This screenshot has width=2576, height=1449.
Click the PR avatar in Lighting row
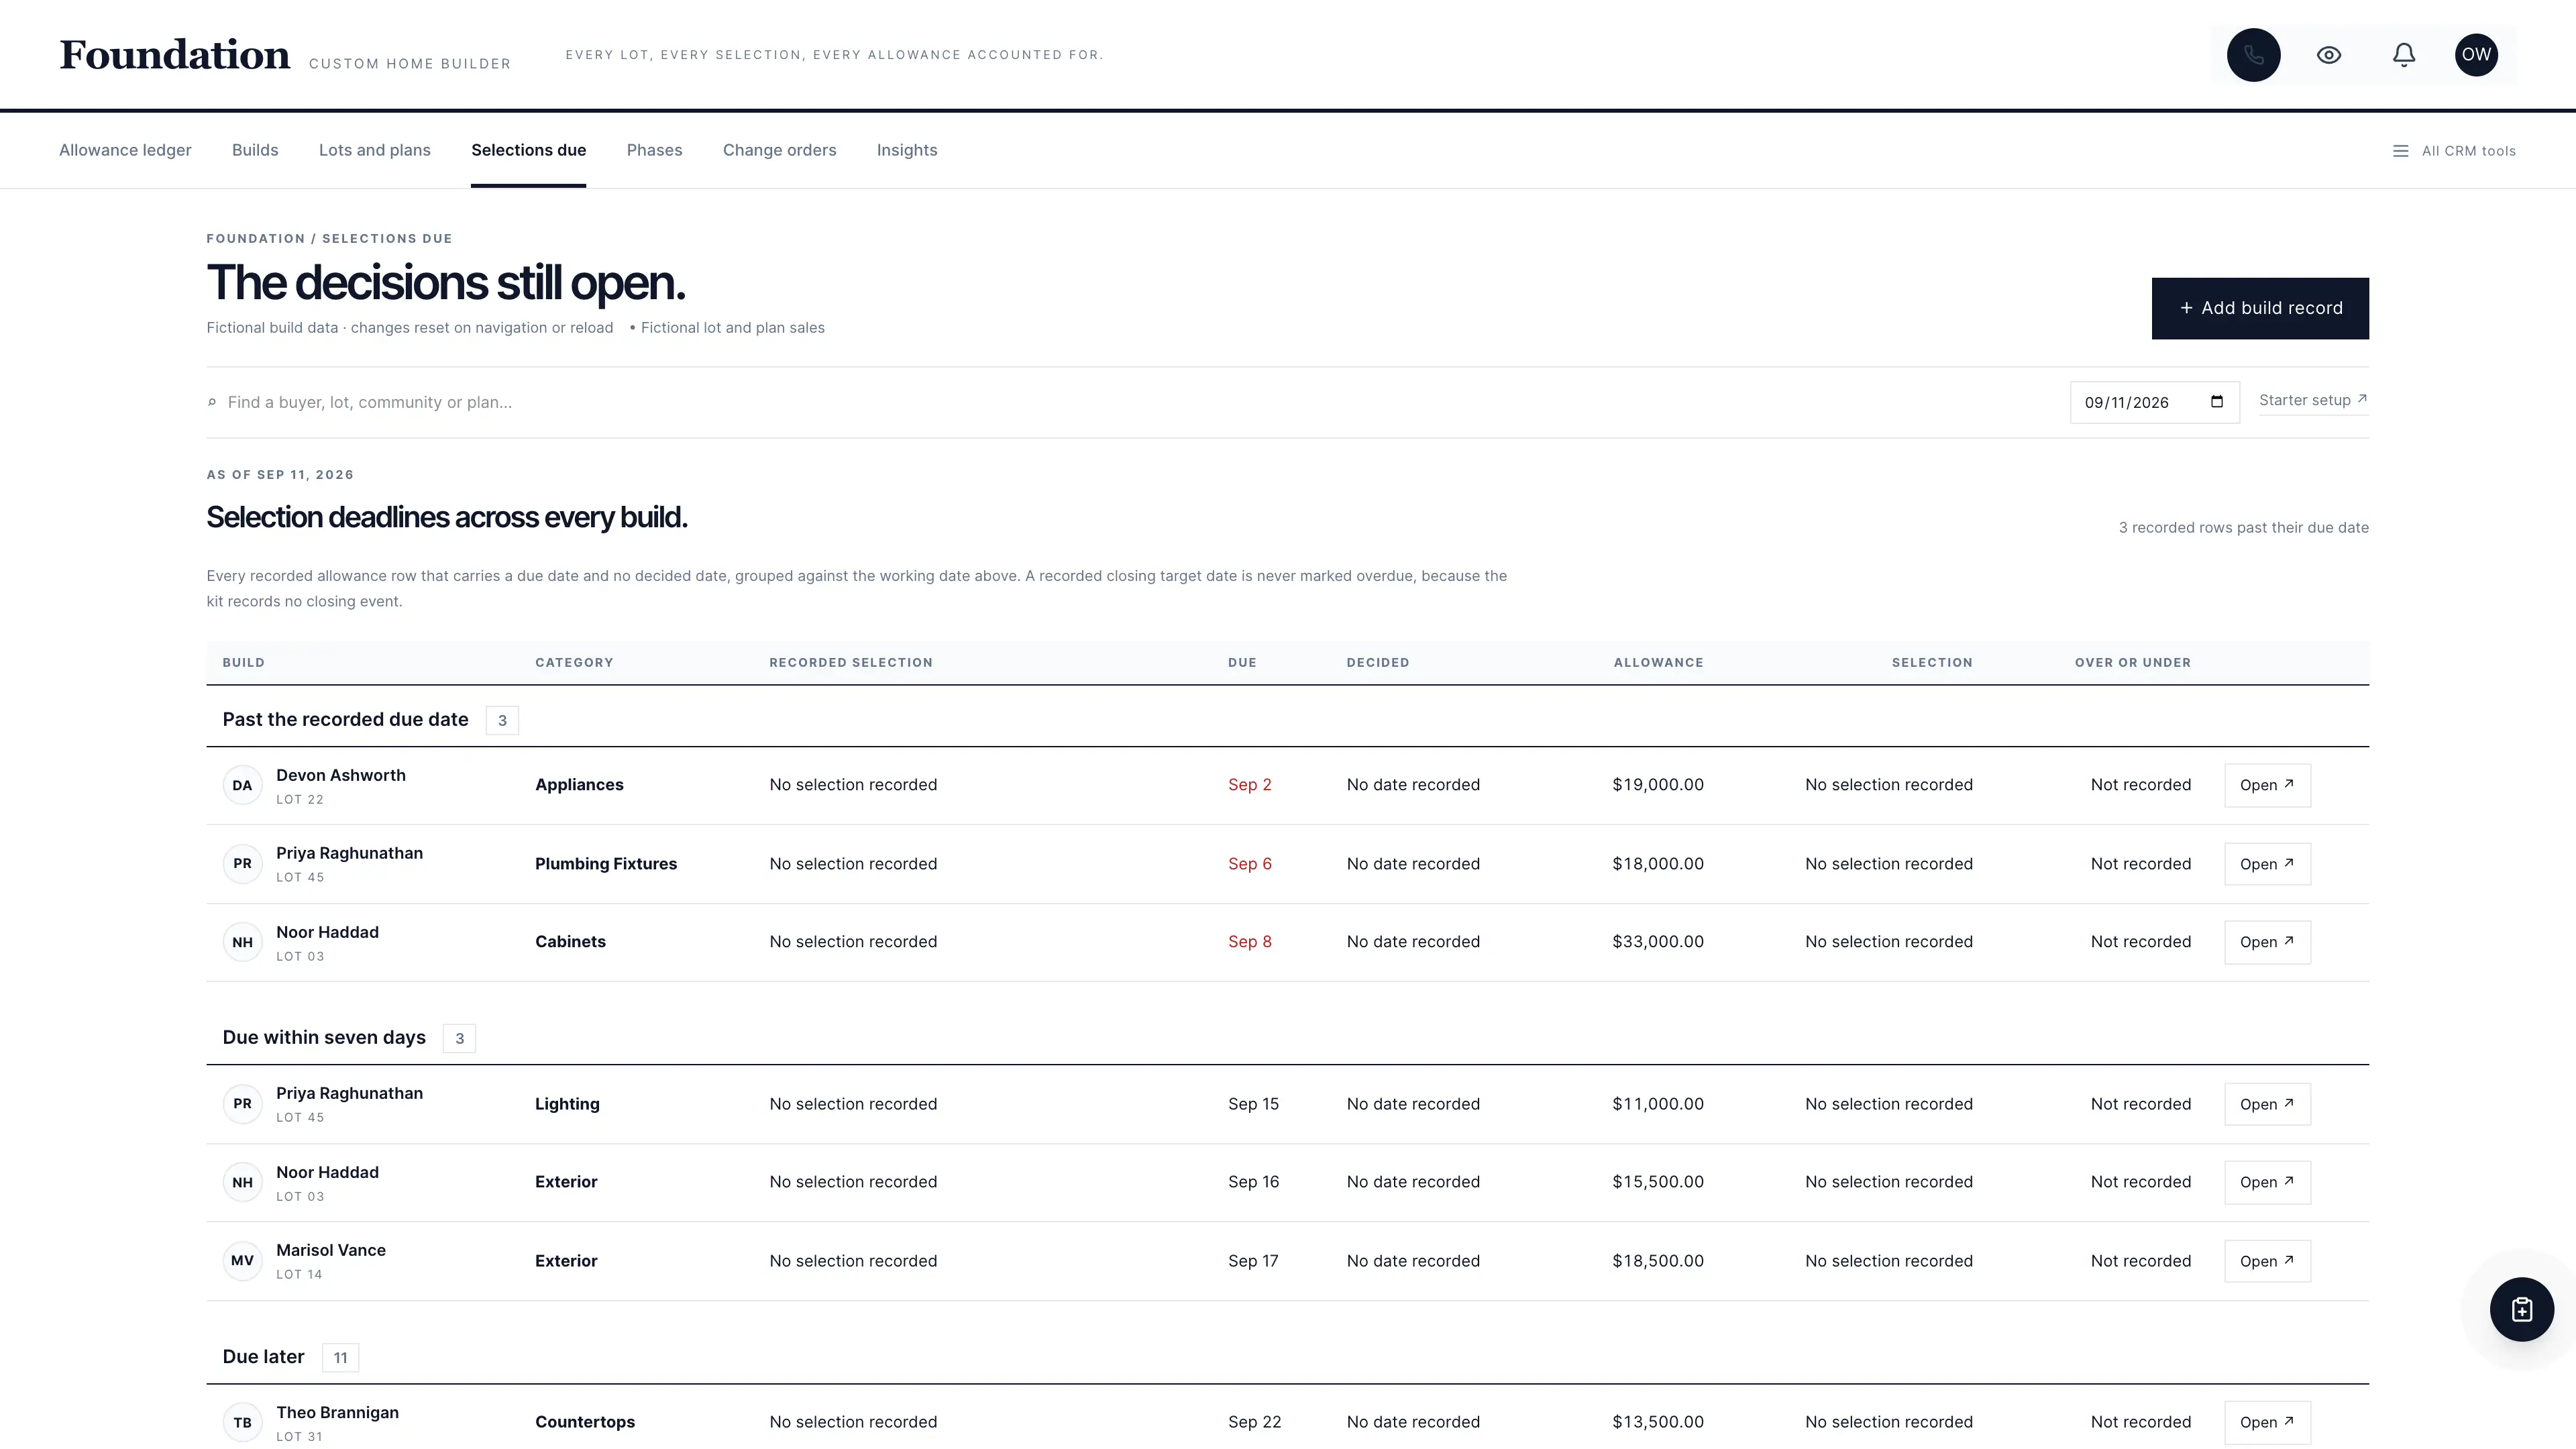[242, 1104]
